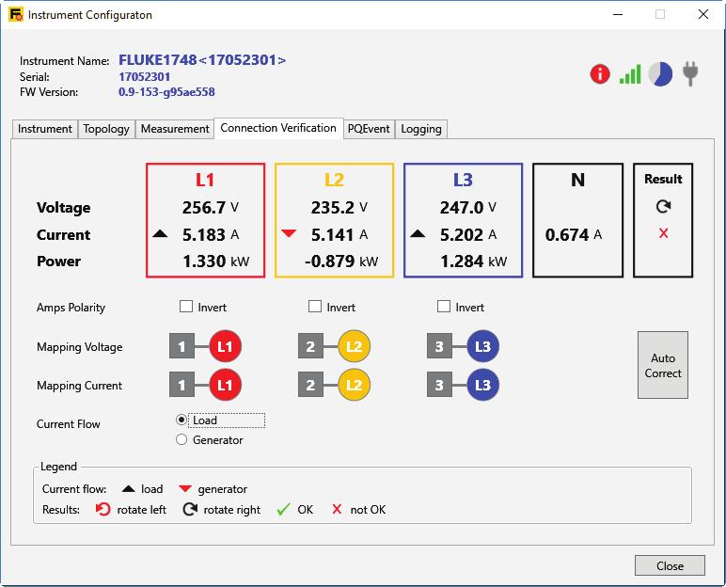The height and width of the screenshot is (587, 726).
Task: Click L2 power value -0.879 kW
Action: point(341,261)
